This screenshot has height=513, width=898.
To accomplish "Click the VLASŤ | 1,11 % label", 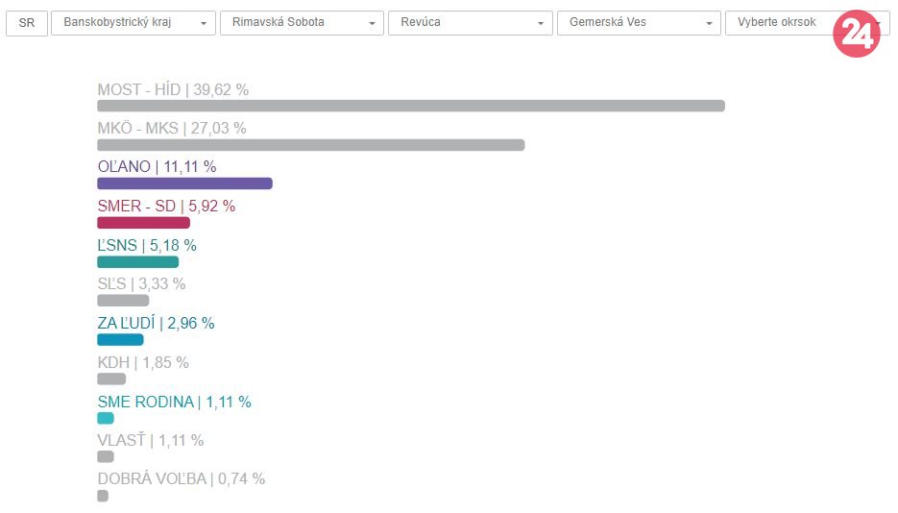I will click(x=151, y=440).
